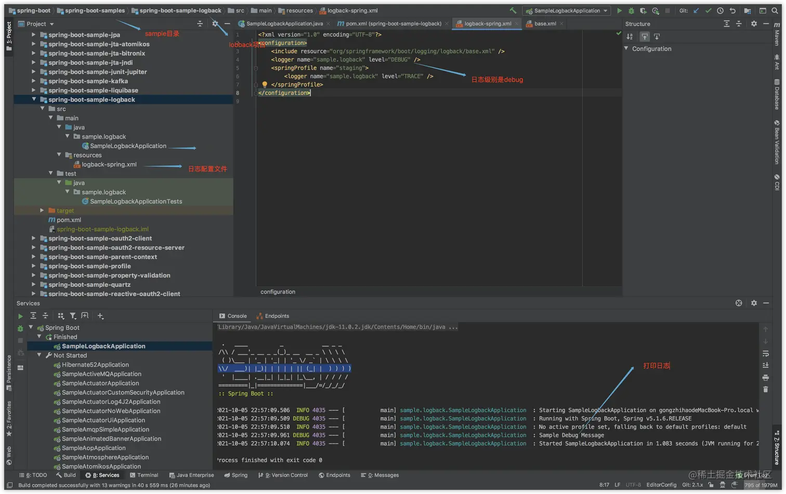Collapse the Not Started services group
Image resolution: width=786 pixels, height=494 pixels.
pyautogui.click(x=40, y=355)
